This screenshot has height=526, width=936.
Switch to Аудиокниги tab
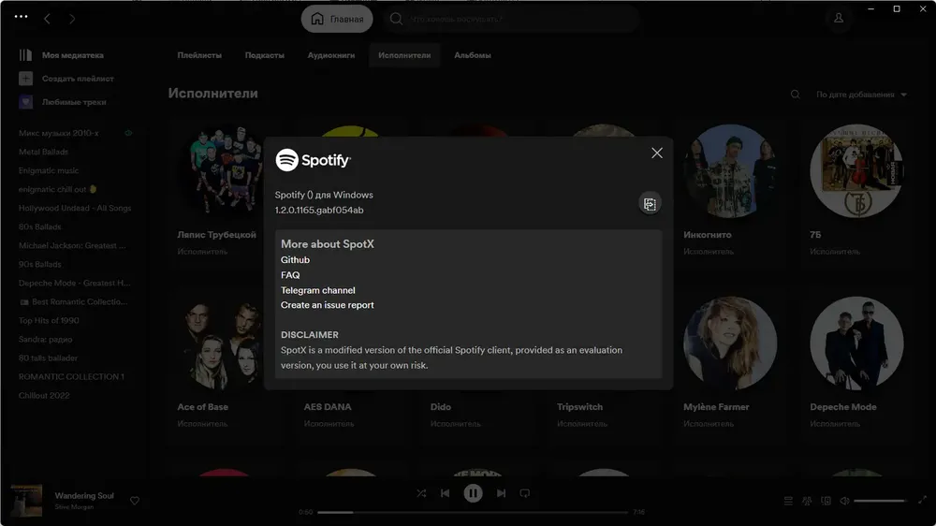pyautogui.click(x=330, y=55)
